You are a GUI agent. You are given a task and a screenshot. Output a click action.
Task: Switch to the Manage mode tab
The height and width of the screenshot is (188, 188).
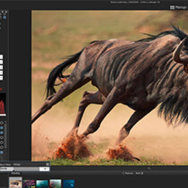tap(179, 7)
